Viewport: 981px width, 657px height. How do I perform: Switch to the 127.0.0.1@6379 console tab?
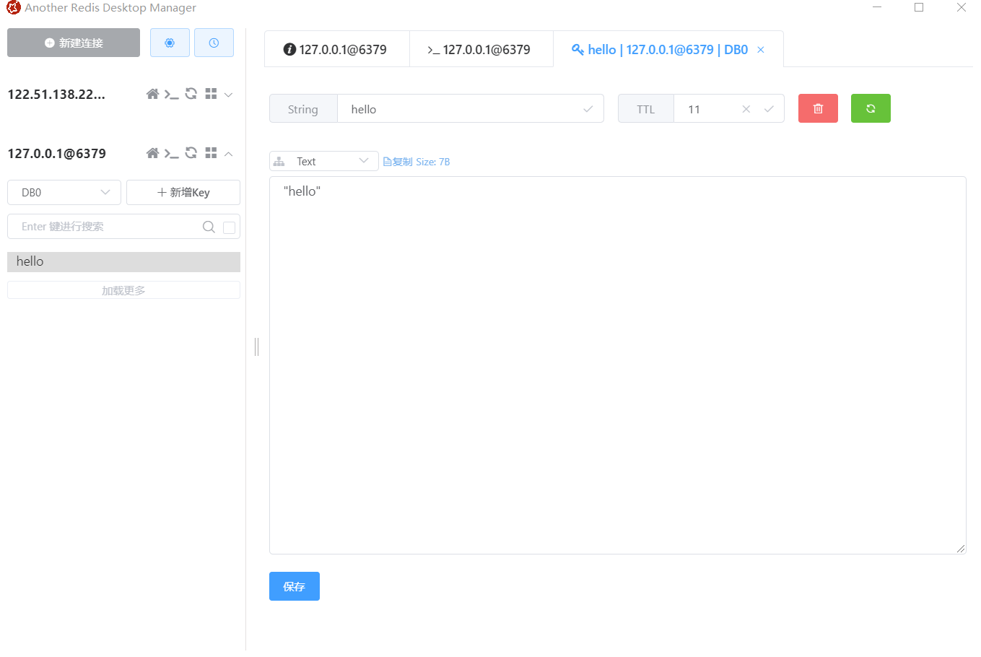point(481,49)
